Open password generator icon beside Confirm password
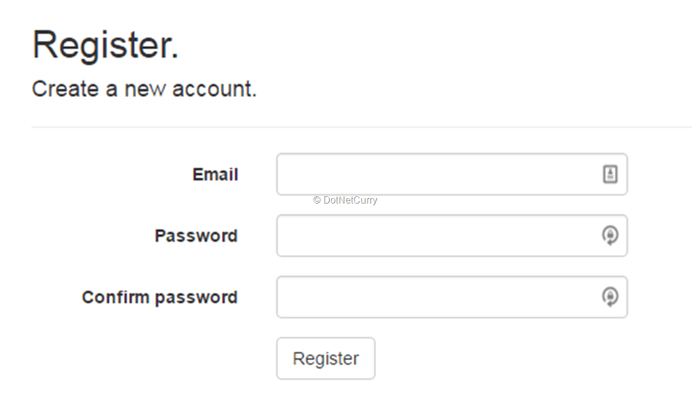 (610, 297)
